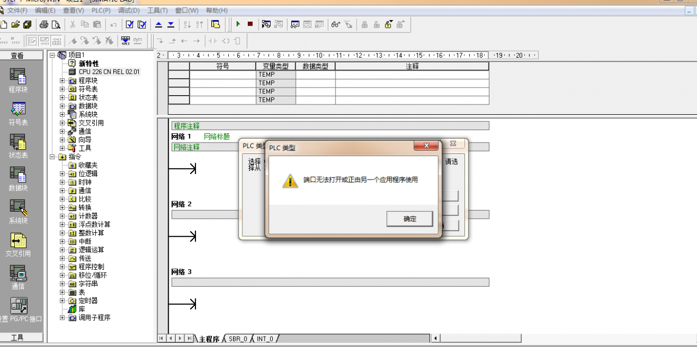Toggle the bookmark flag icon

72,41
